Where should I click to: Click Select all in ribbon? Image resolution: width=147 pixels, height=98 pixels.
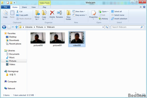click(117, 11)
